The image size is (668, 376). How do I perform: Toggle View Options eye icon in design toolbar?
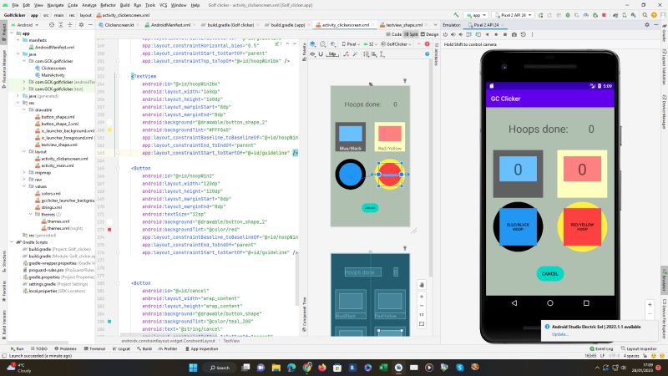tap(312, 54)
